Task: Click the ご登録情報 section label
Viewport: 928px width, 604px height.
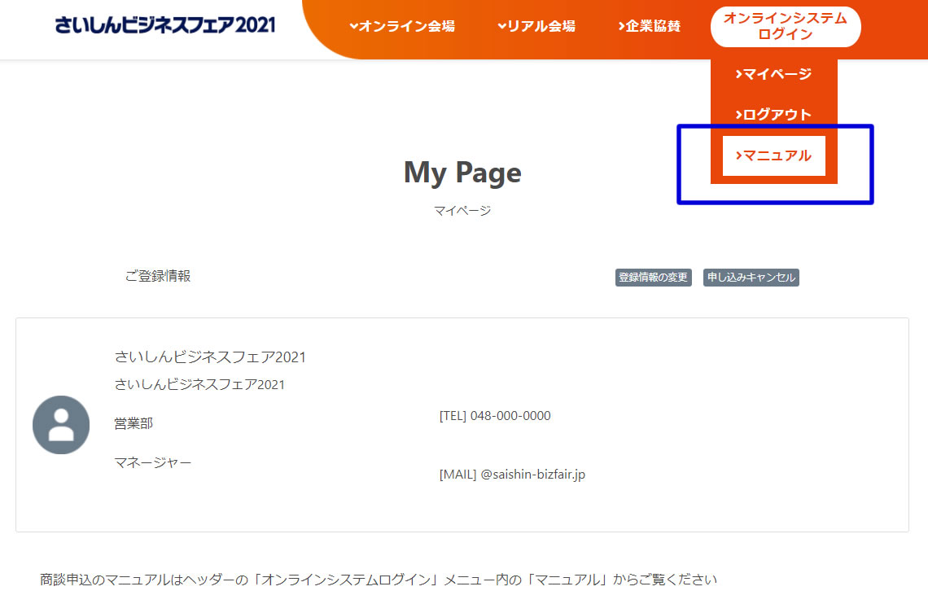Action: click(x=158, y=276)
